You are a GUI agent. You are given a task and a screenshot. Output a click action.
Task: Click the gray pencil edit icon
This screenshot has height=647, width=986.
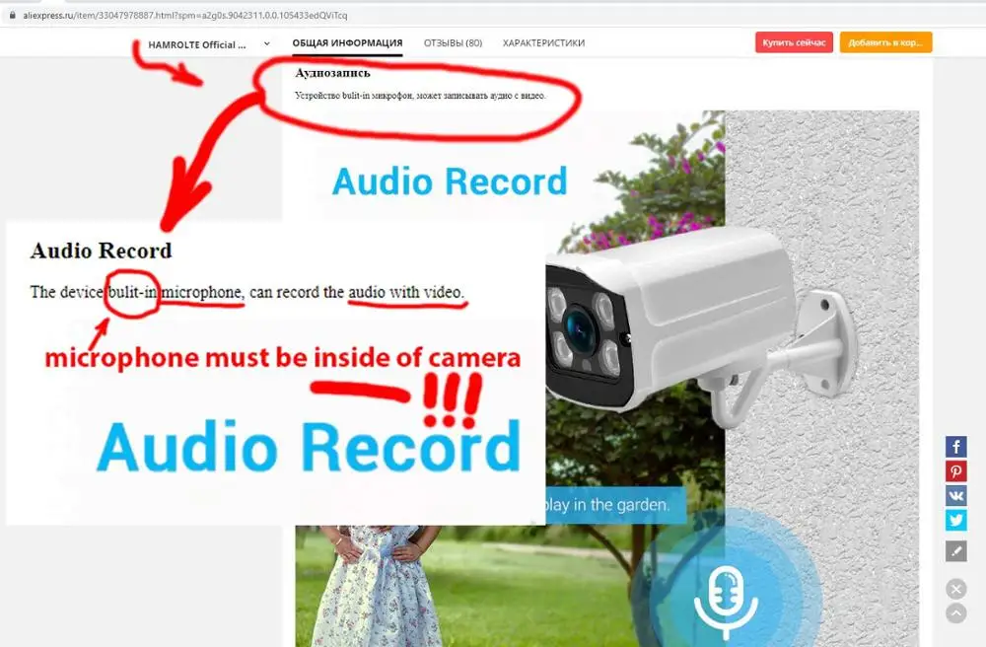pos(955,551)
